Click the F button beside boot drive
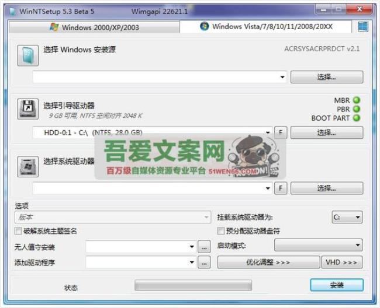 click(281, 132)
